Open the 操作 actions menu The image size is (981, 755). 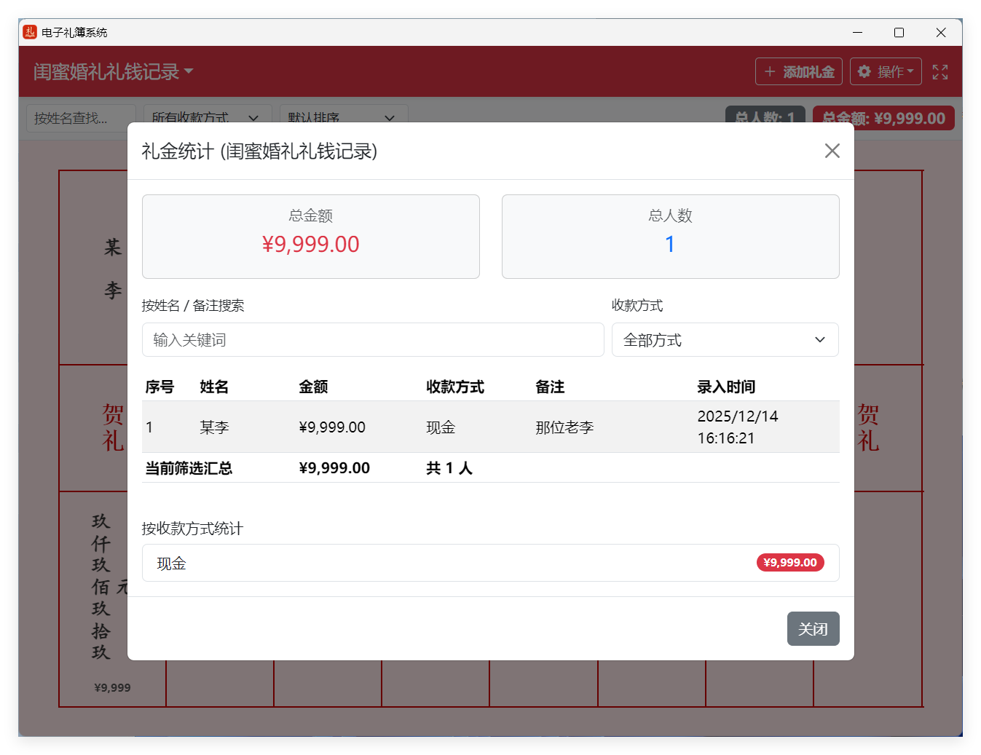(x=886, y=71)
